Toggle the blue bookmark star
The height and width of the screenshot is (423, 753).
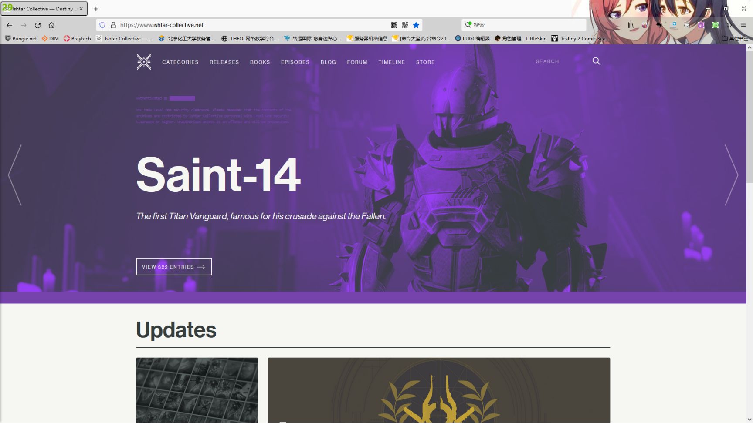[416, 25]
